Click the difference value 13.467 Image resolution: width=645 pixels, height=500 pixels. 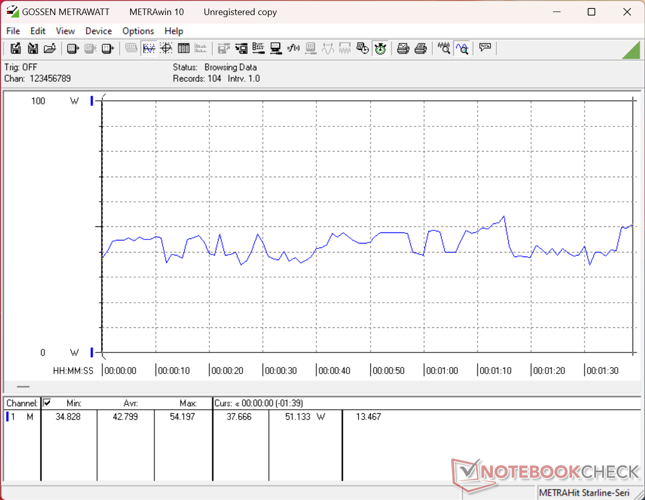point(368,417)
